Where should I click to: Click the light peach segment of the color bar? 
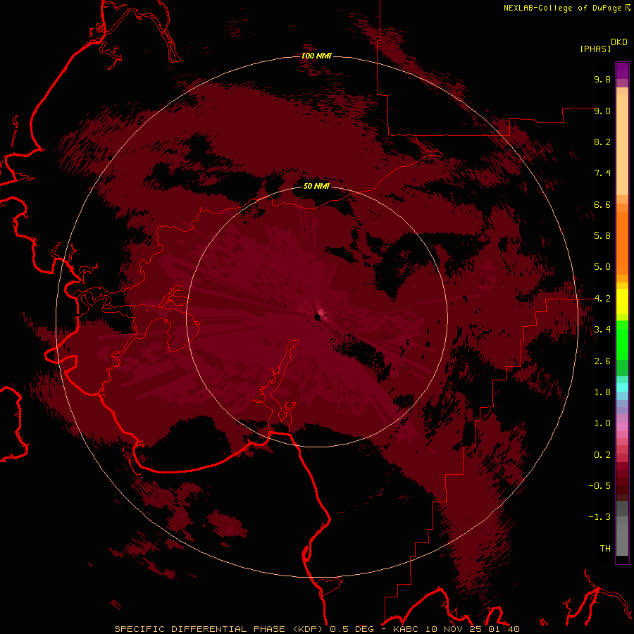click(622, 144)
